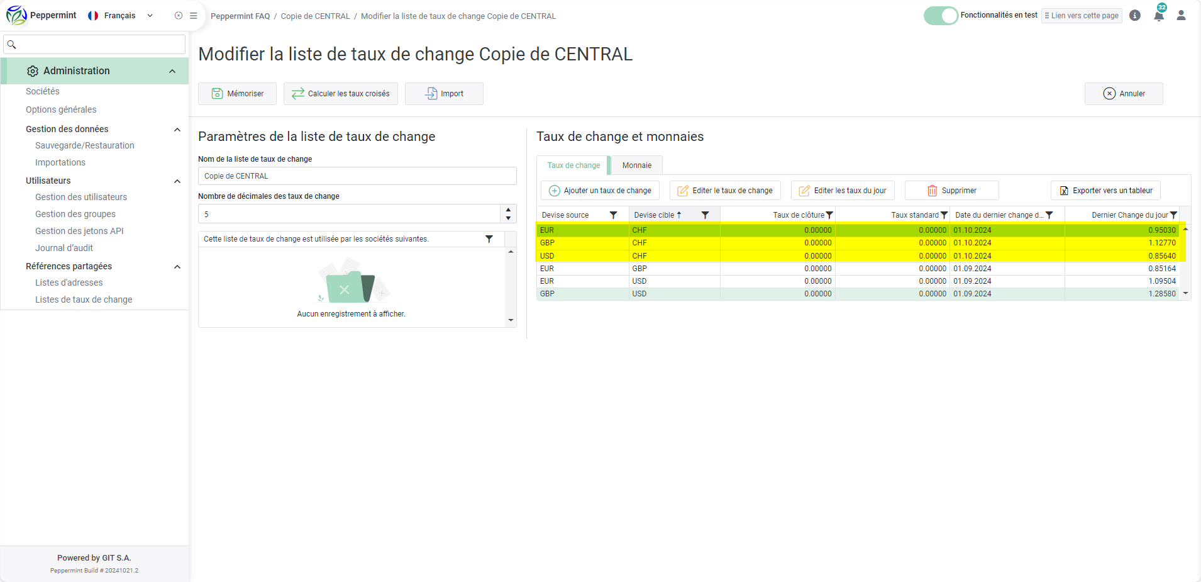The width and height of the screenshot is (1201, 582).
Task: Collapse the Utilisateurs group
Action: point(177,181)
